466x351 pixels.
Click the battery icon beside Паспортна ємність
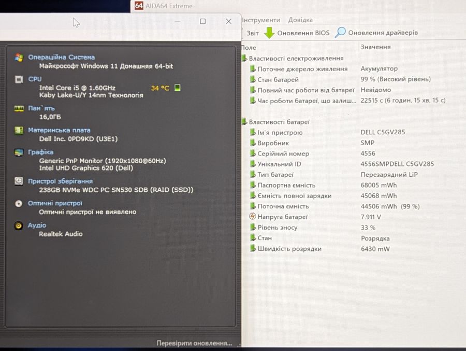[253, 185]
